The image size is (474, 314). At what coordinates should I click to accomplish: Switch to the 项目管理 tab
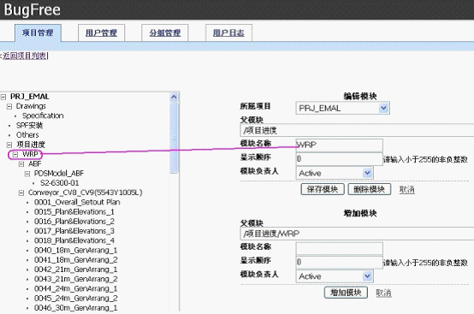click(38, 33)
